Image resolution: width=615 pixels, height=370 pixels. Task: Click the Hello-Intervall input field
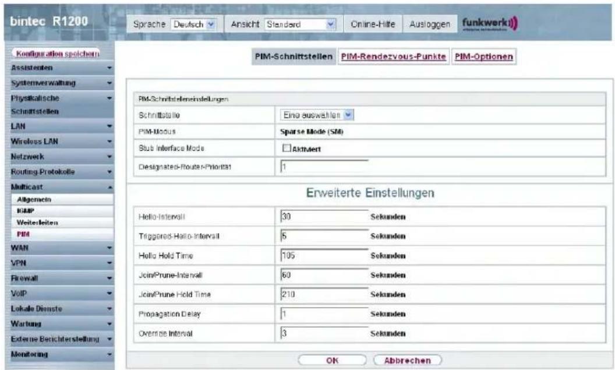(324, 217)
